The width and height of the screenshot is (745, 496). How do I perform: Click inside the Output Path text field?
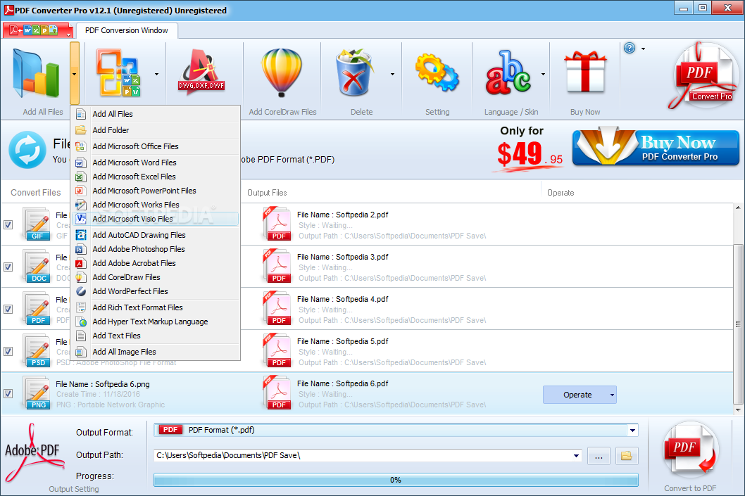coord(363,456)
